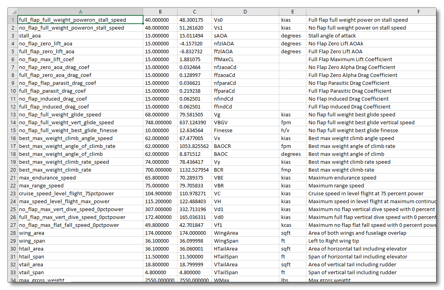Viewport: 444px width, 290px height.
Task: Click the cell with value 748.000000
Action: (x=160, y=122)
